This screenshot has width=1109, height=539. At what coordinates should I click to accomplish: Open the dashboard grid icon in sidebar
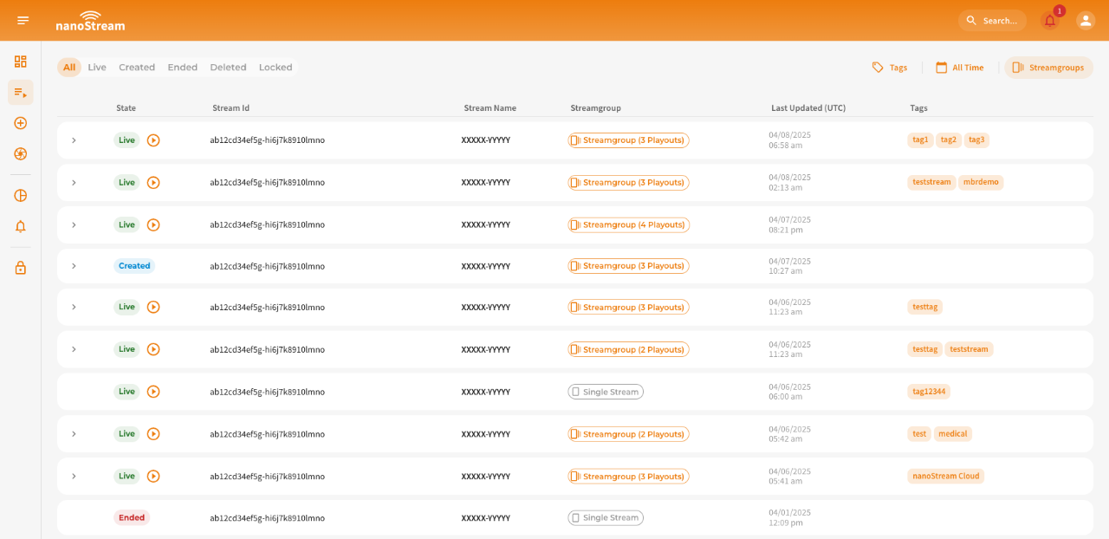coord(20,62)
